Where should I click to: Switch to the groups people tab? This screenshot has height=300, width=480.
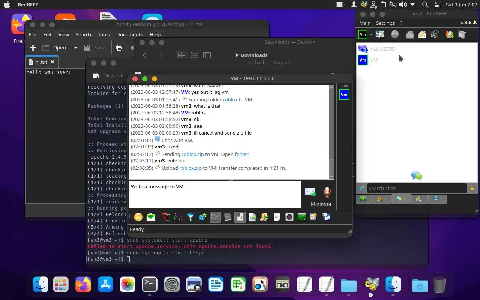click(x=419, y=199)
